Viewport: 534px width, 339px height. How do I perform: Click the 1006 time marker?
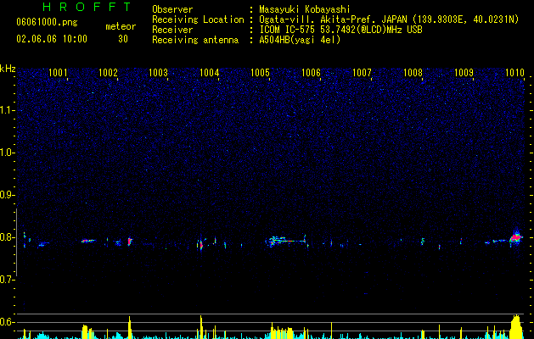pos(312,72)
